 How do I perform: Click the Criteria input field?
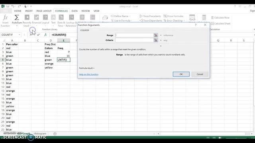click(134, 40)
